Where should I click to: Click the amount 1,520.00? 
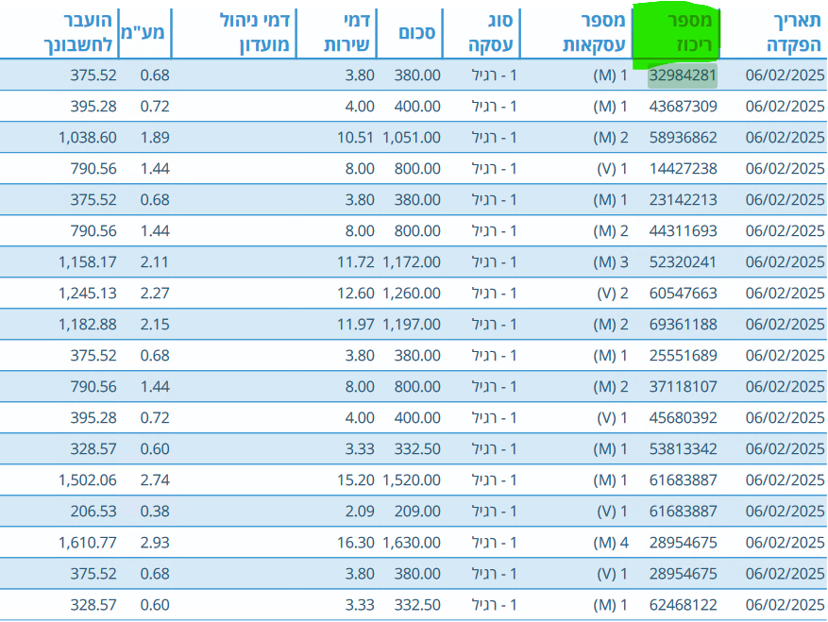412,480
